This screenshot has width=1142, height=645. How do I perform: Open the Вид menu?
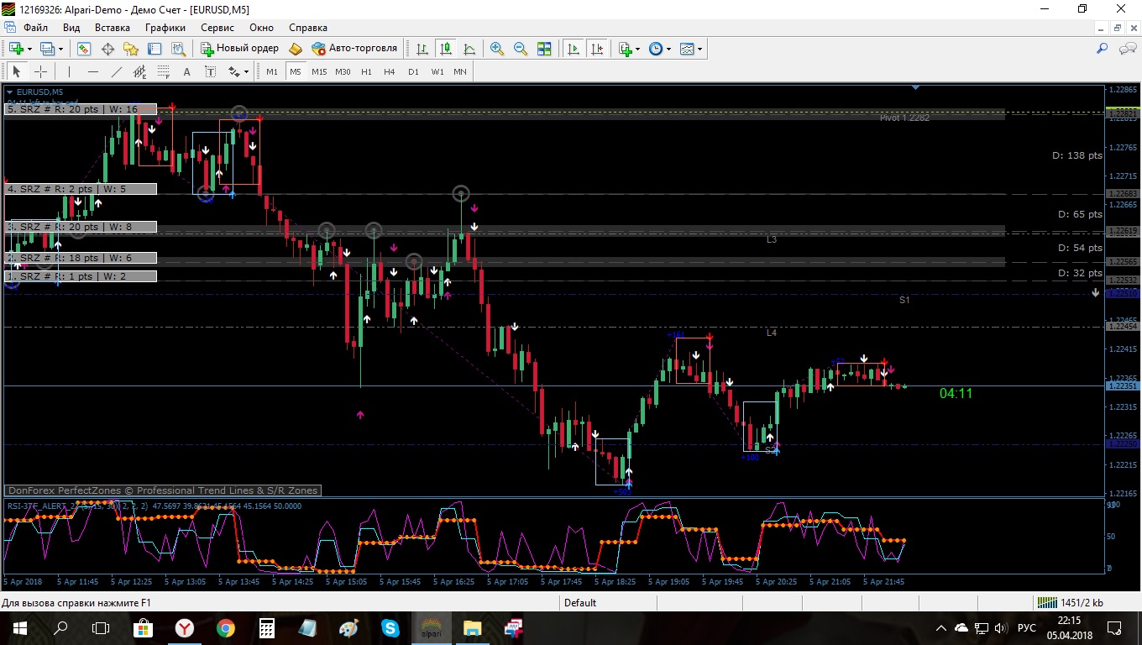tap(71, 28)
